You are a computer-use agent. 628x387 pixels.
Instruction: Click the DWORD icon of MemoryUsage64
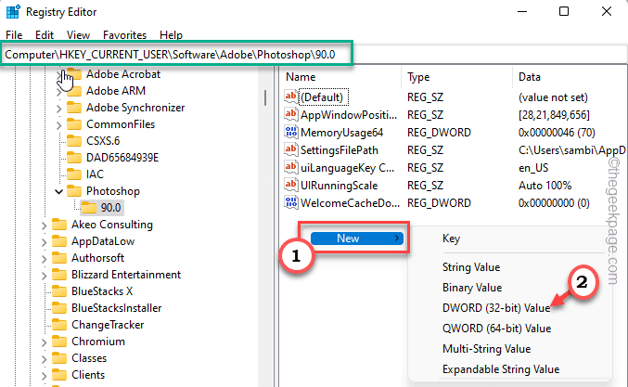[291, 132]
